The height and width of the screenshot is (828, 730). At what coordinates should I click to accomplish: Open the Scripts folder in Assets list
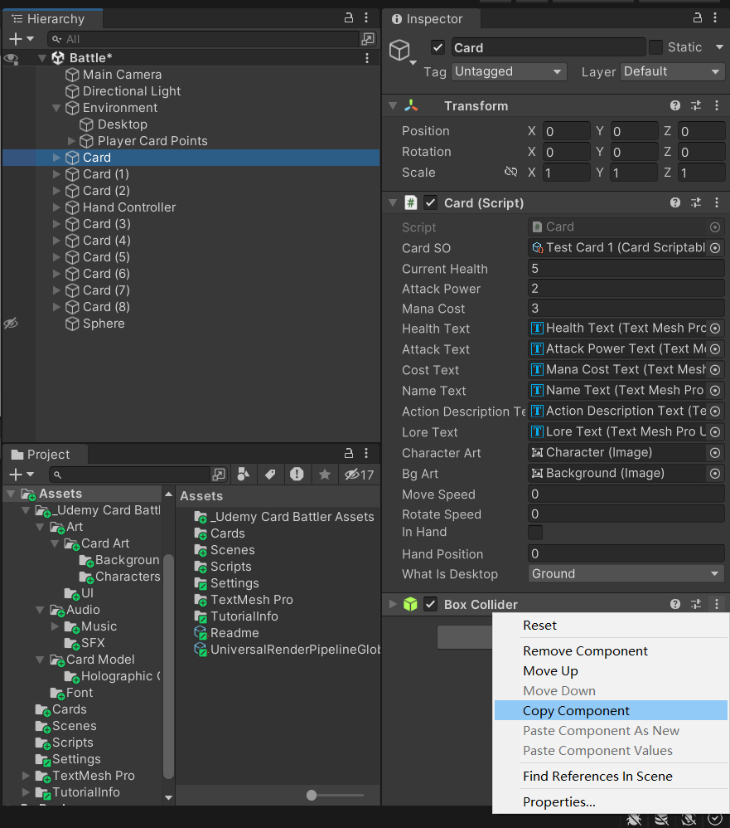click(x=230, y=567)
